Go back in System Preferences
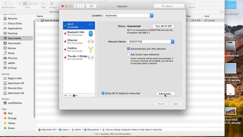 [76, 6]
